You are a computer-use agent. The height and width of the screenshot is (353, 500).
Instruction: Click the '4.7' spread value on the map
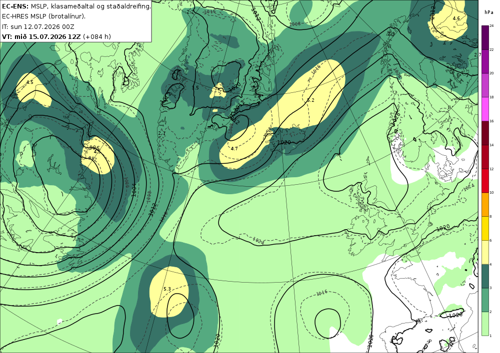234,148
